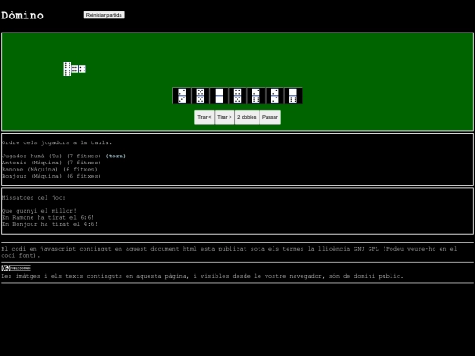Pass the turn with Passar
Screen dimensions: 475x356
pyautogui.click(x=270, y=117)
